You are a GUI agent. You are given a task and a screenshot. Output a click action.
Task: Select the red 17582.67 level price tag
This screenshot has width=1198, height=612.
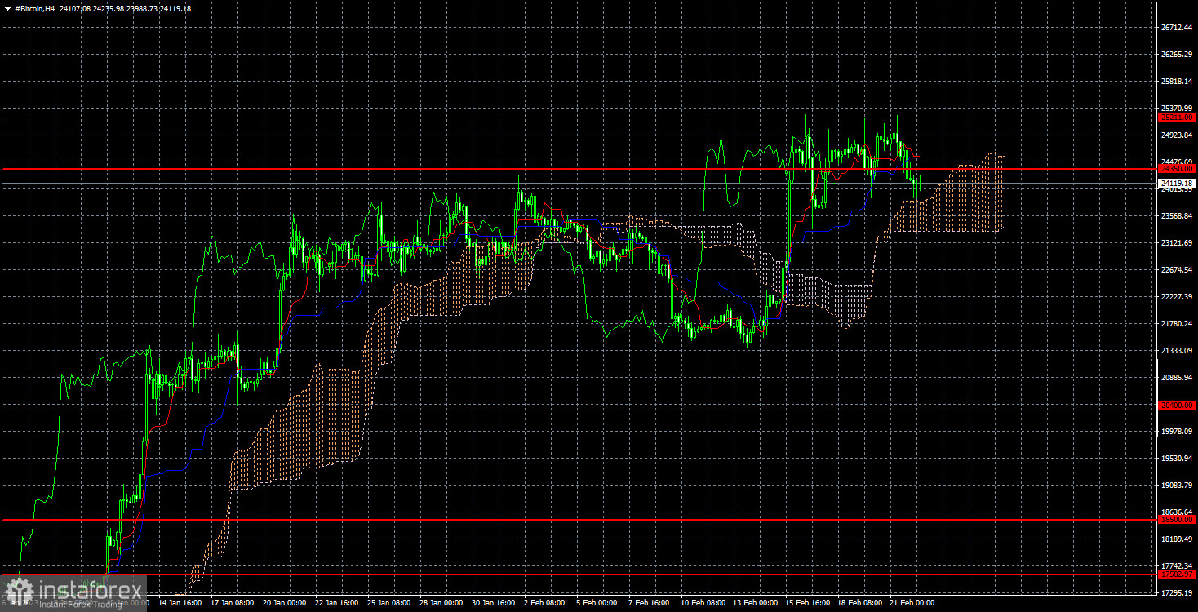[x=1177, y=574]
